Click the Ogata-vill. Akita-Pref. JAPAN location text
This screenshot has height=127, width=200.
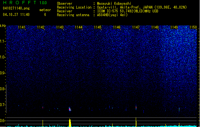(x=142, y=7)
